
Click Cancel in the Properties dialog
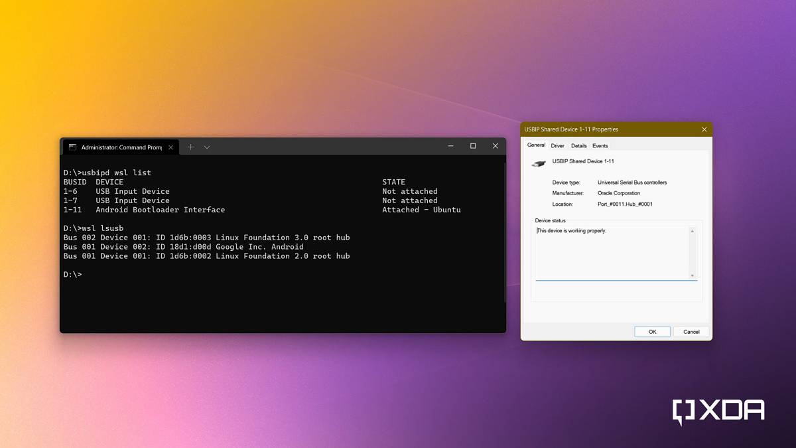tap(691, 332)
